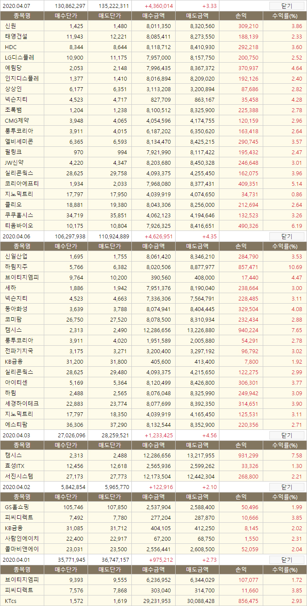The height and width of the screenshot is (606, 307).
Task: Select daily return +3.33
Action: tap(210, 6)
